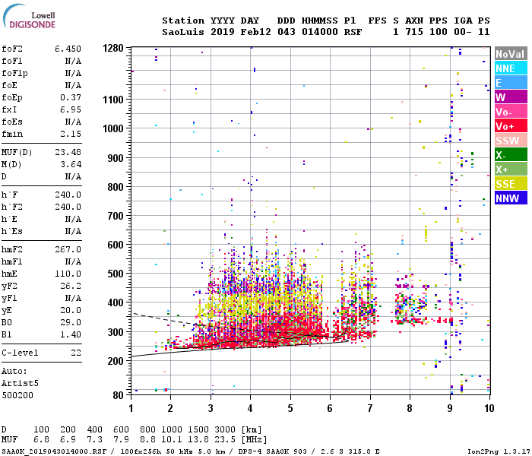This screenshot has width=532, height=456.
Task: Select the NNW legend swatch
Action: [x=511, y=198]
